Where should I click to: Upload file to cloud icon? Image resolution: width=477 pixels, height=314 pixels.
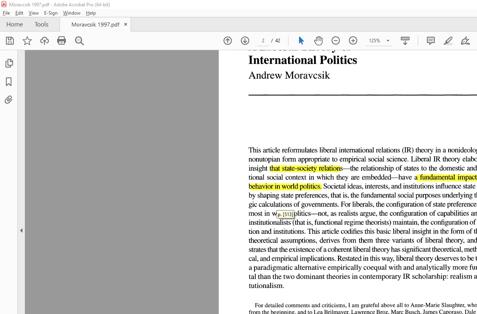click(x=45, y=41)
